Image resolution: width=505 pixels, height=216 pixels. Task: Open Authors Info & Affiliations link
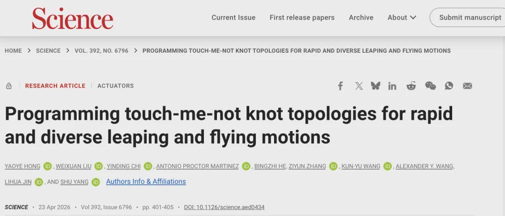click(146, 181)
